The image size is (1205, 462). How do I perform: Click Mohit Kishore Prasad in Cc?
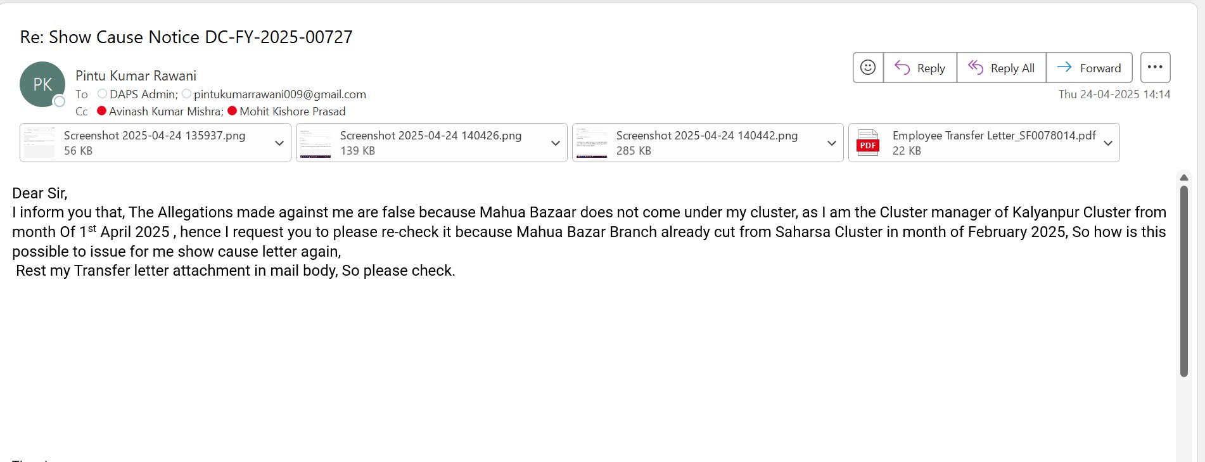[292, 112]
